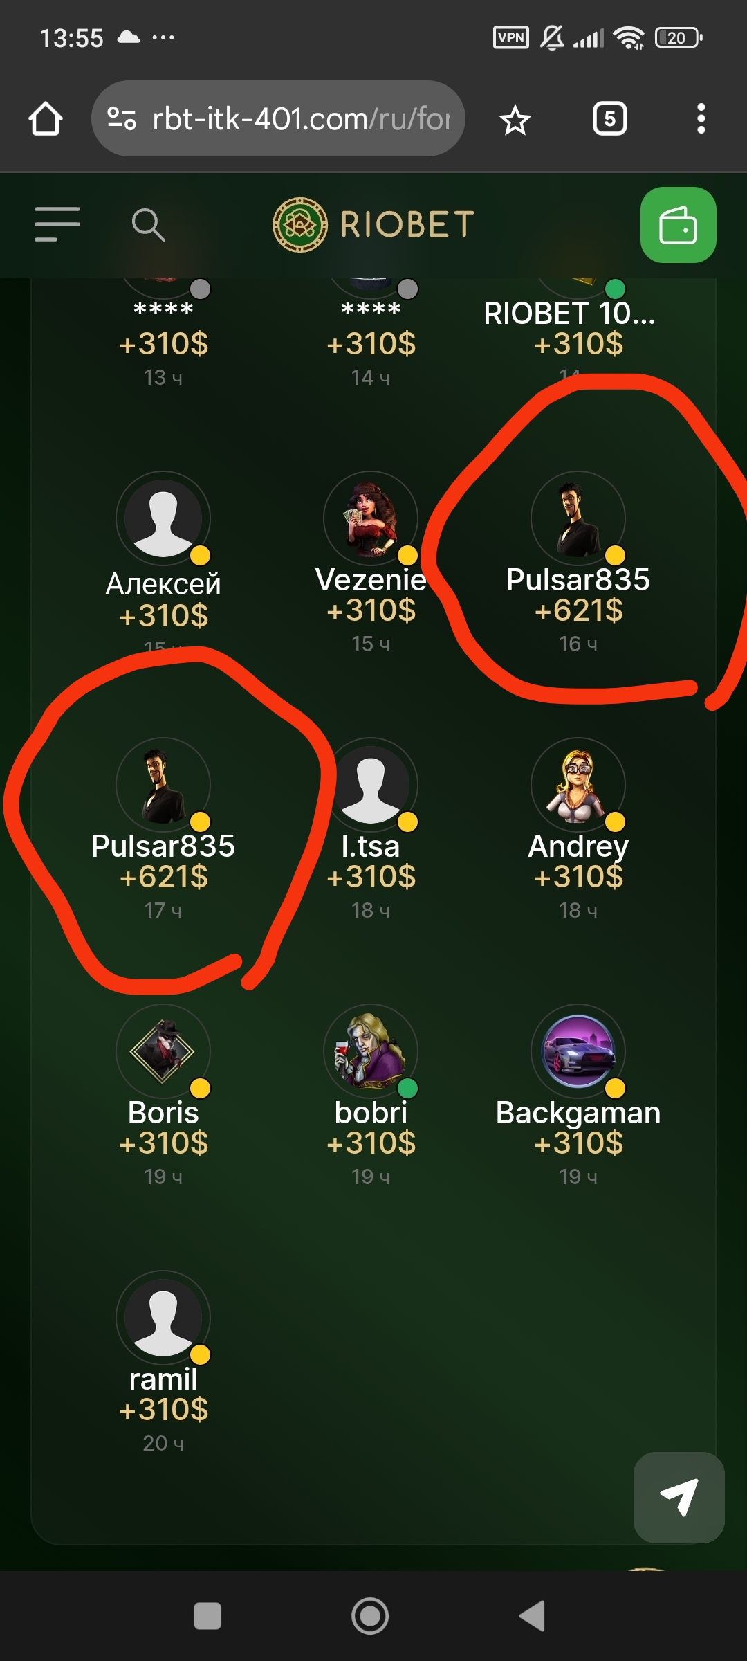The height and width of the screenshot is (1661, 747).
Task: Open the Telegram paper-plane button
Action: click(x=679, y=1497)
